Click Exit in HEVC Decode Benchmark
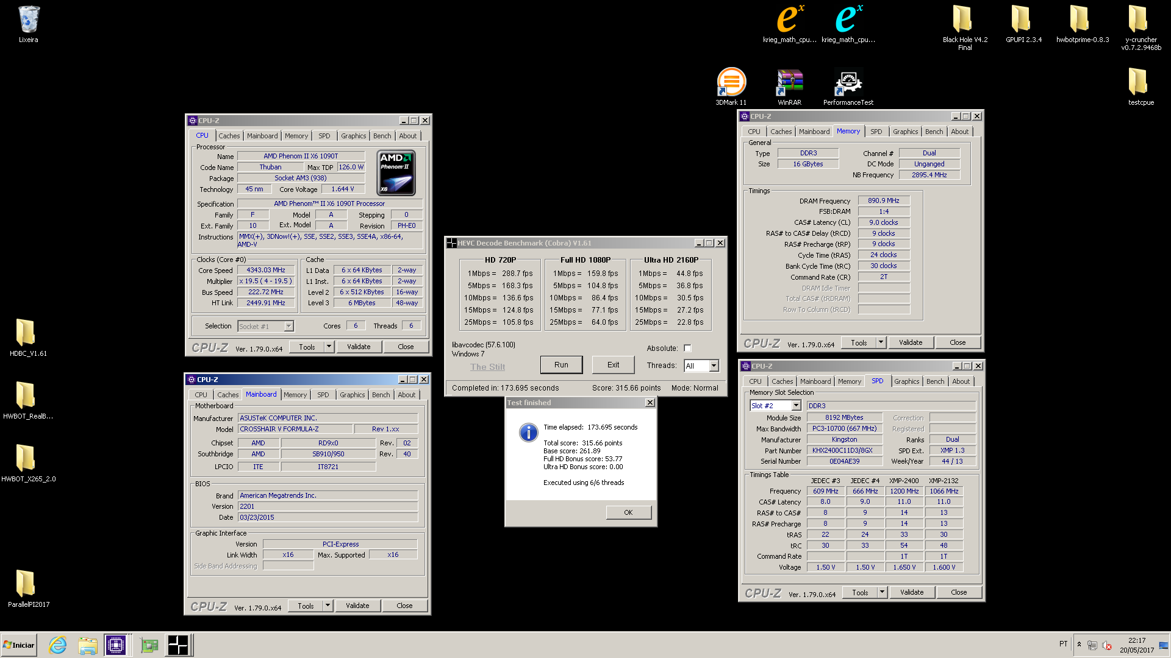 613,365
